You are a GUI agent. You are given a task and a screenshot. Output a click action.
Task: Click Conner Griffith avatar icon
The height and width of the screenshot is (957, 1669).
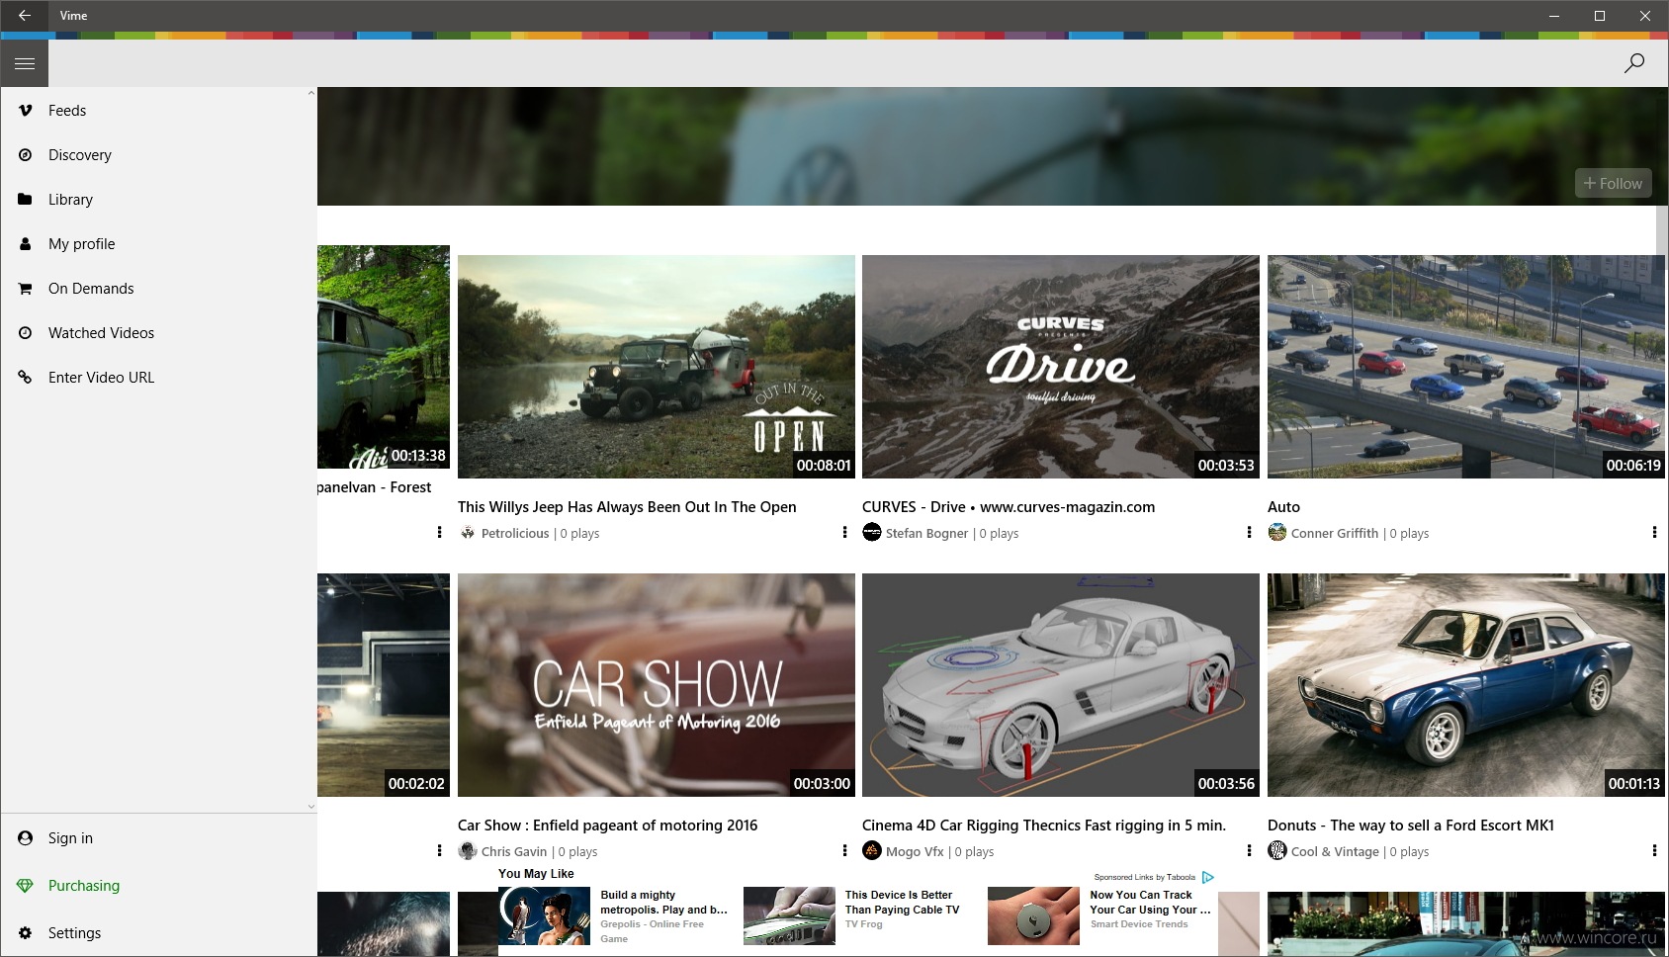tap(1277, 533)
